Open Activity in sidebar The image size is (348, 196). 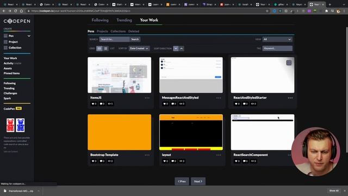pyautogui.click(x=9, y=63)
